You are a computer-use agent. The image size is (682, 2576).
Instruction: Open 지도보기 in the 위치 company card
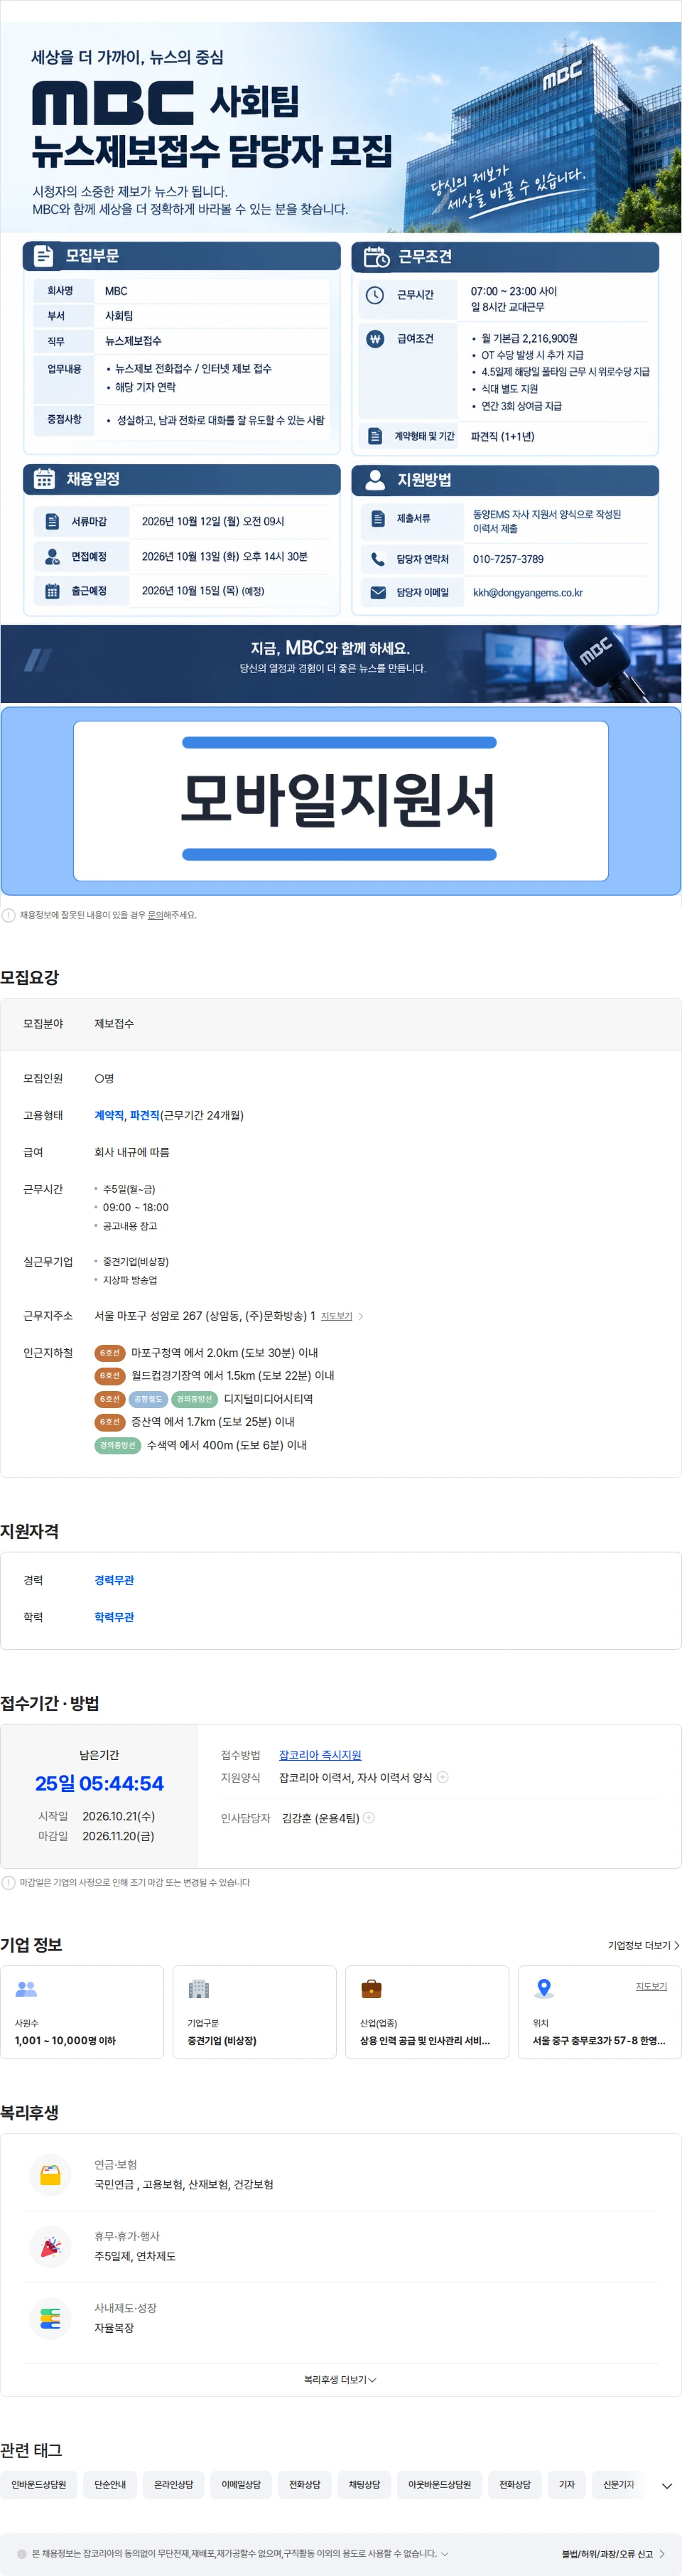[651, 1986]
